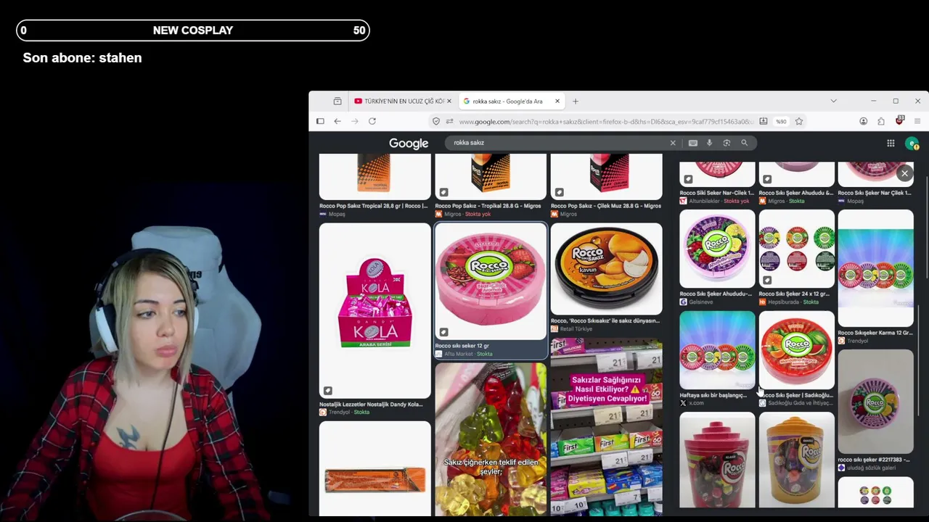Viewport: 929px width, 522px height.
Task: Close the 'rokka sakız - Google'da Ara' tab
Action: pyautogui.click(x=557, y=101)
